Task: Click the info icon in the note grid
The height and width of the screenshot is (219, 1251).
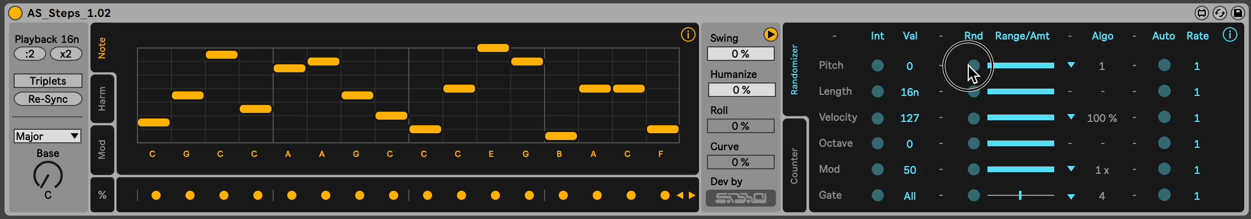Action: click(x=688, y=34)
